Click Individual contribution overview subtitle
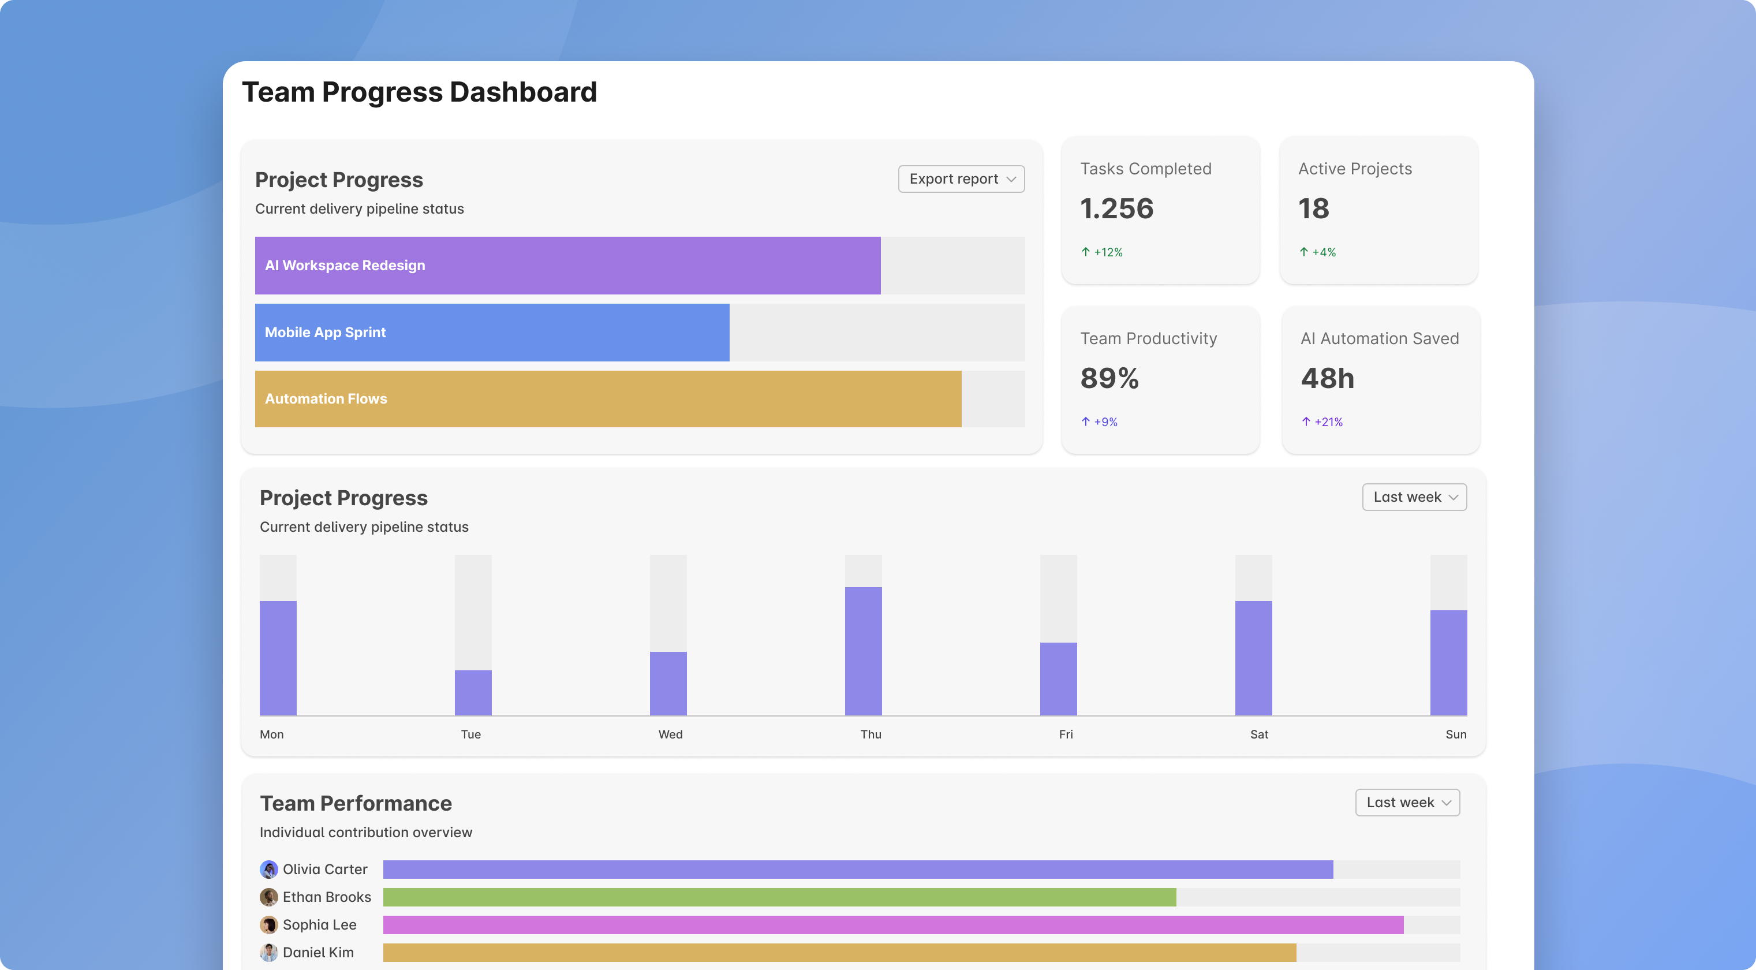Image resolution: width=1756 pixels, height=970 pixels. click(x=366, y=833)
